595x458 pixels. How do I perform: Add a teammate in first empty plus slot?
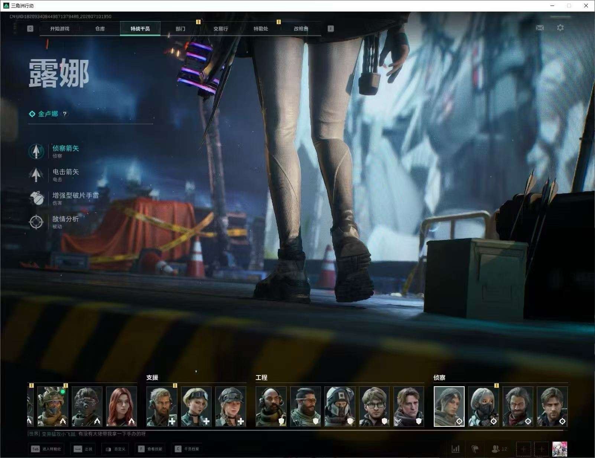coord(524,449)
